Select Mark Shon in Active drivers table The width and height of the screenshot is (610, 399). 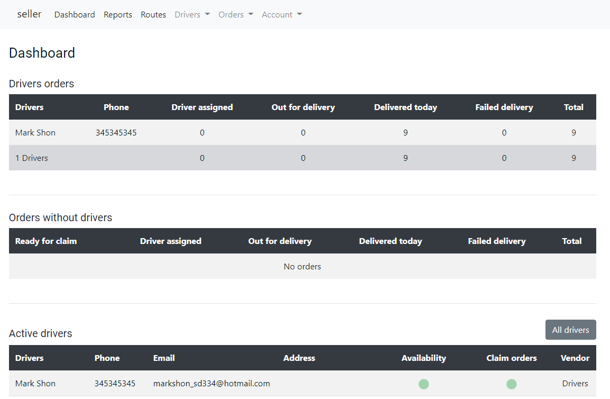click(35, 384)
